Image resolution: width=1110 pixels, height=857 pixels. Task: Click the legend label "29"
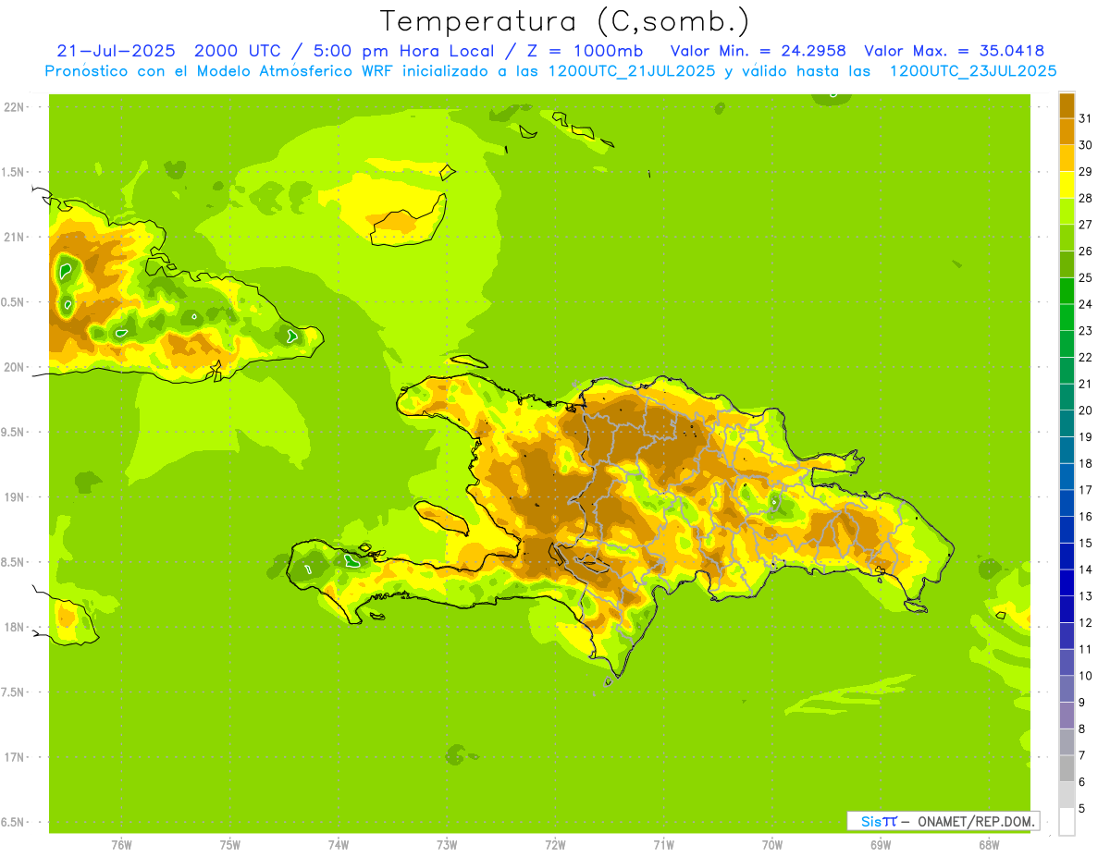click(1085, 172)
